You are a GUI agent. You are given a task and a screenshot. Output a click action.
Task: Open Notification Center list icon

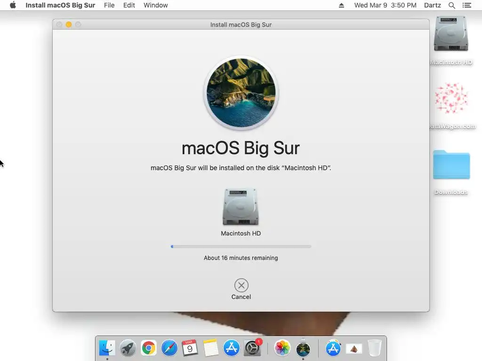(x=466, y=5)
